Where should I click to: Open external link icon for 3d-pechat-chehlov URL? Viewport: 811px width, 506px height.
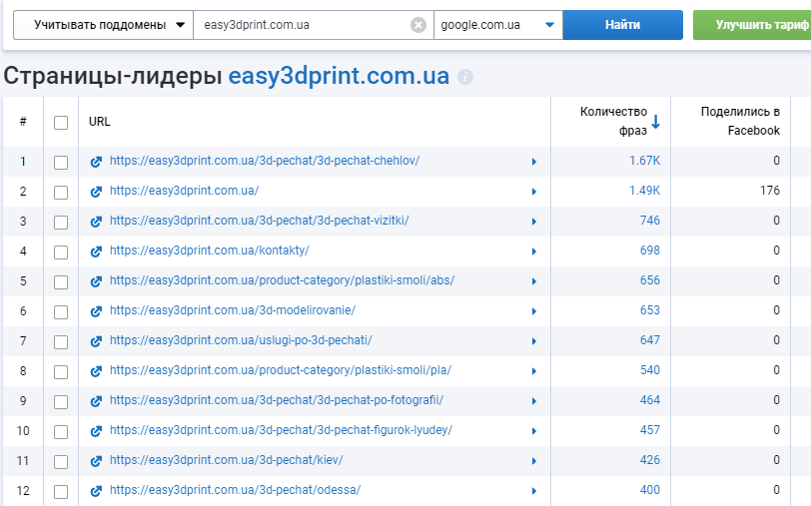click(96, 162)
